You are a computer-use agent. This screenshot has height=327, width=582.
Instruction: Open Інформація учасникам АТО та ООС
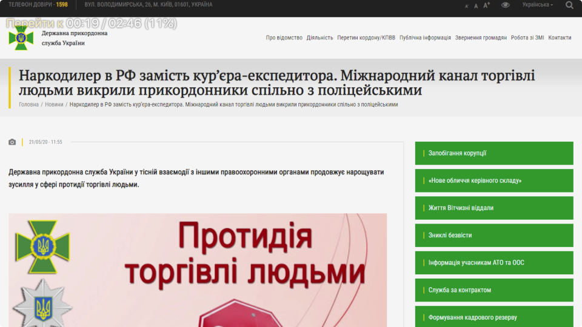click(494, 263)
